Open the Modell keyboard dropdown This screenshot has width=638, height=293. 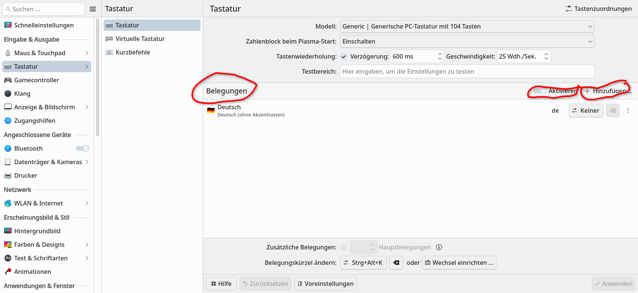point(467,26)
